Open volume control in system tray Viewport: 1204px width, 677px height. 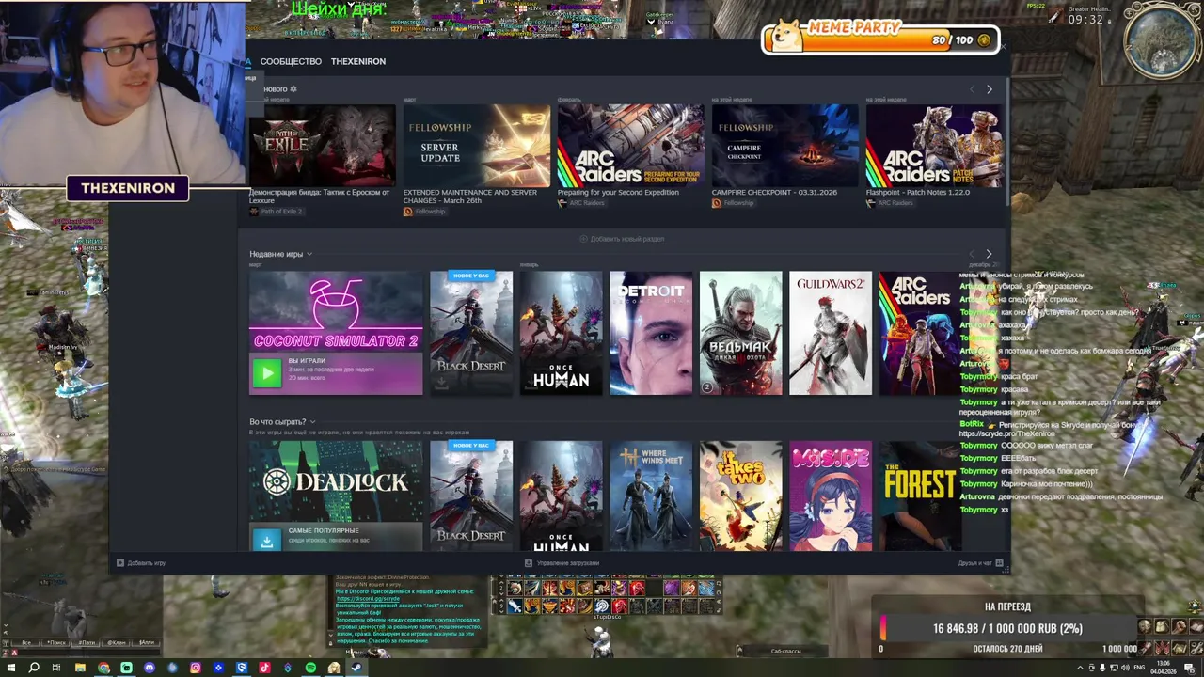(x=1127, y=668)
